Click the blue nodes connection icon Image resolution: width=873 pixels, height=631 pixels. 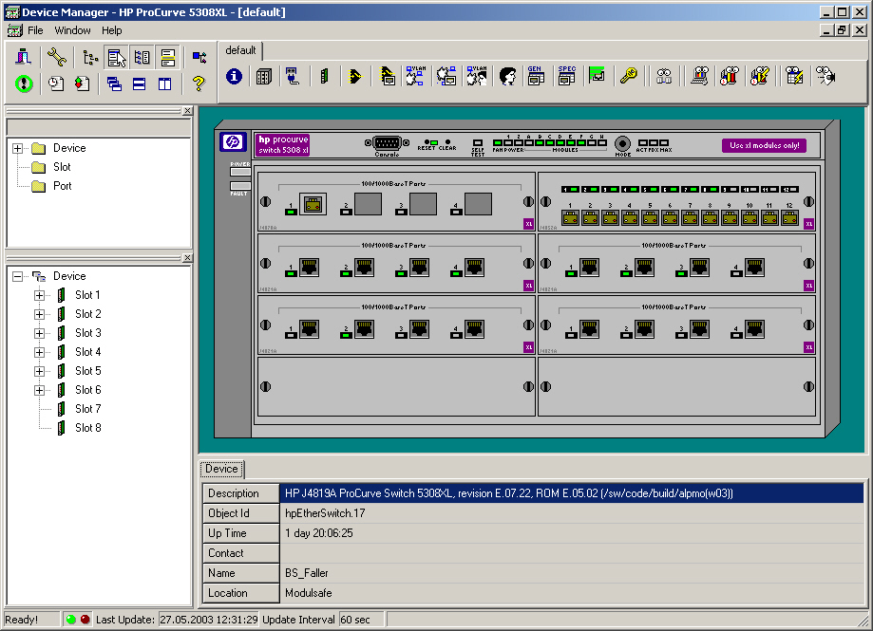pyautogui.click(x=199, y=57)
